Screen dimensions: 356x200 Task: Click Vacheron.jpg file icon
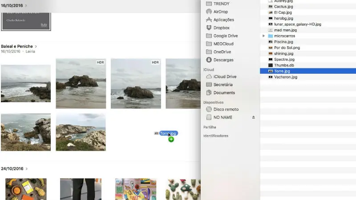(x=270, y=77)
